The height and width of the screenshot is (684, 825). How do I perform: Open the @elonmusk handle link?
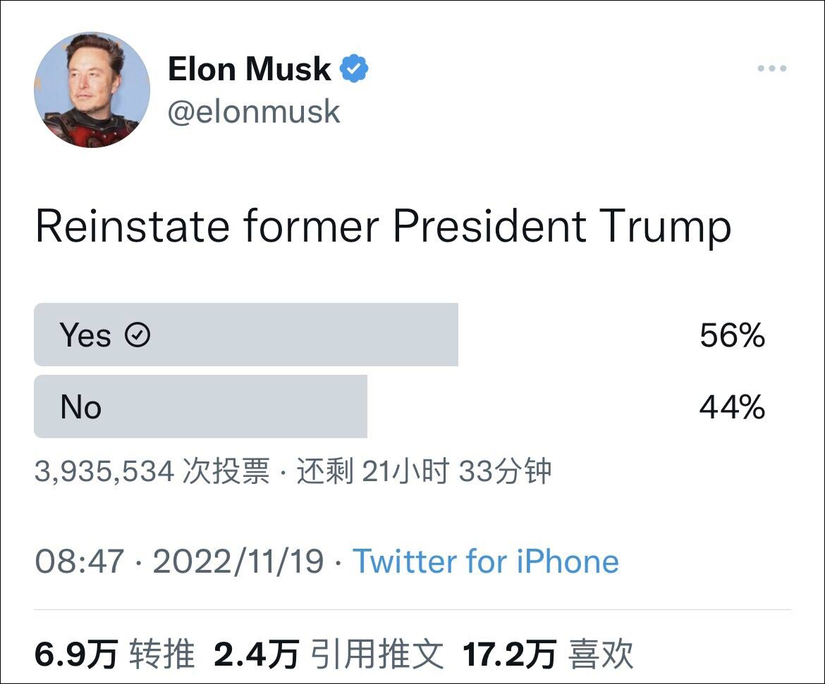coord(254,112)
